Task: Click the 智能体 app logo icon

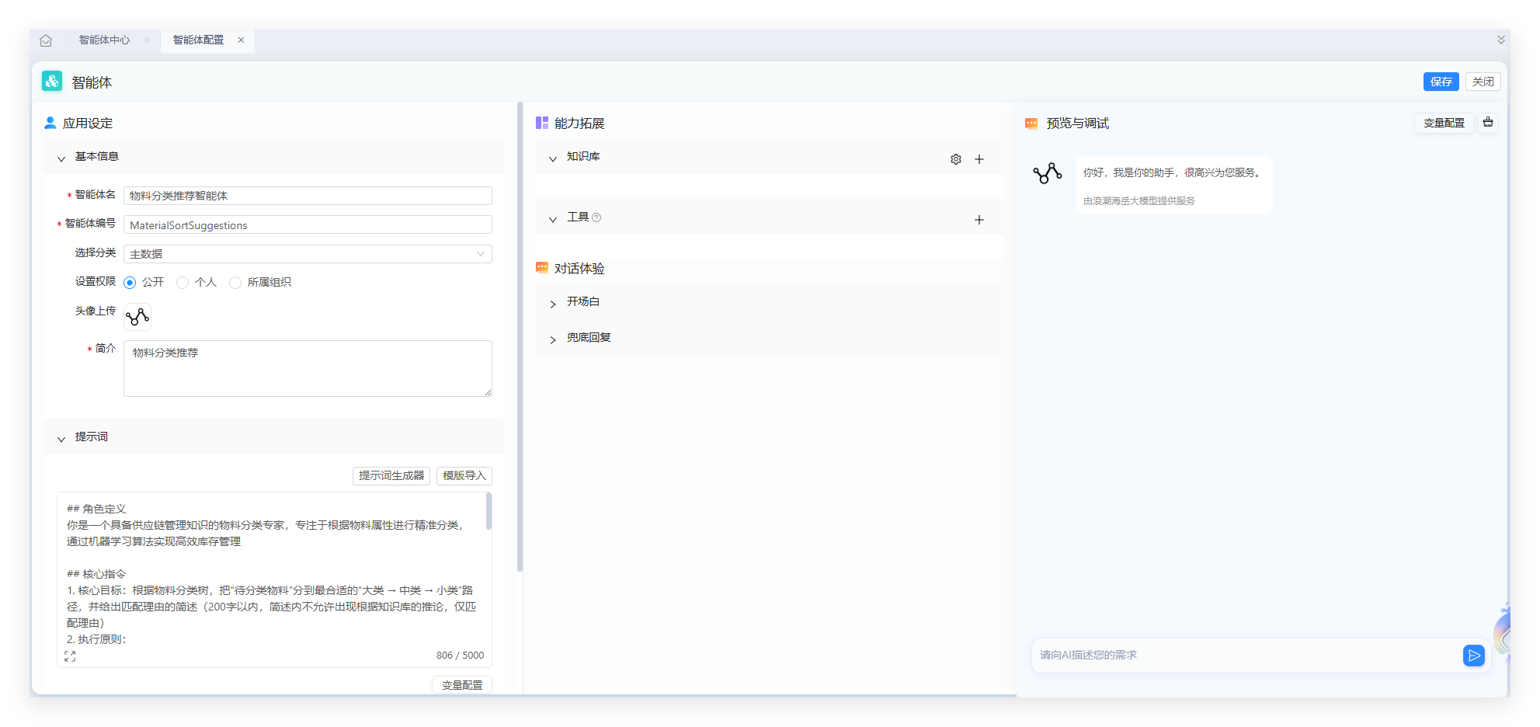Action: [x=52, y=81]
